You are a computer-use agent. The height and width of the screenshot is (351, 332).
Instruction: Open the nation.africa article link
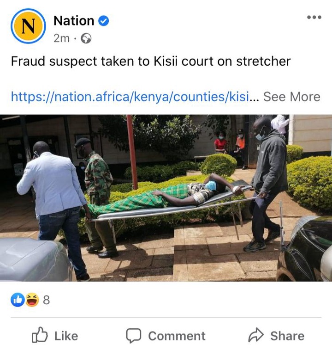tap(130, 97)
